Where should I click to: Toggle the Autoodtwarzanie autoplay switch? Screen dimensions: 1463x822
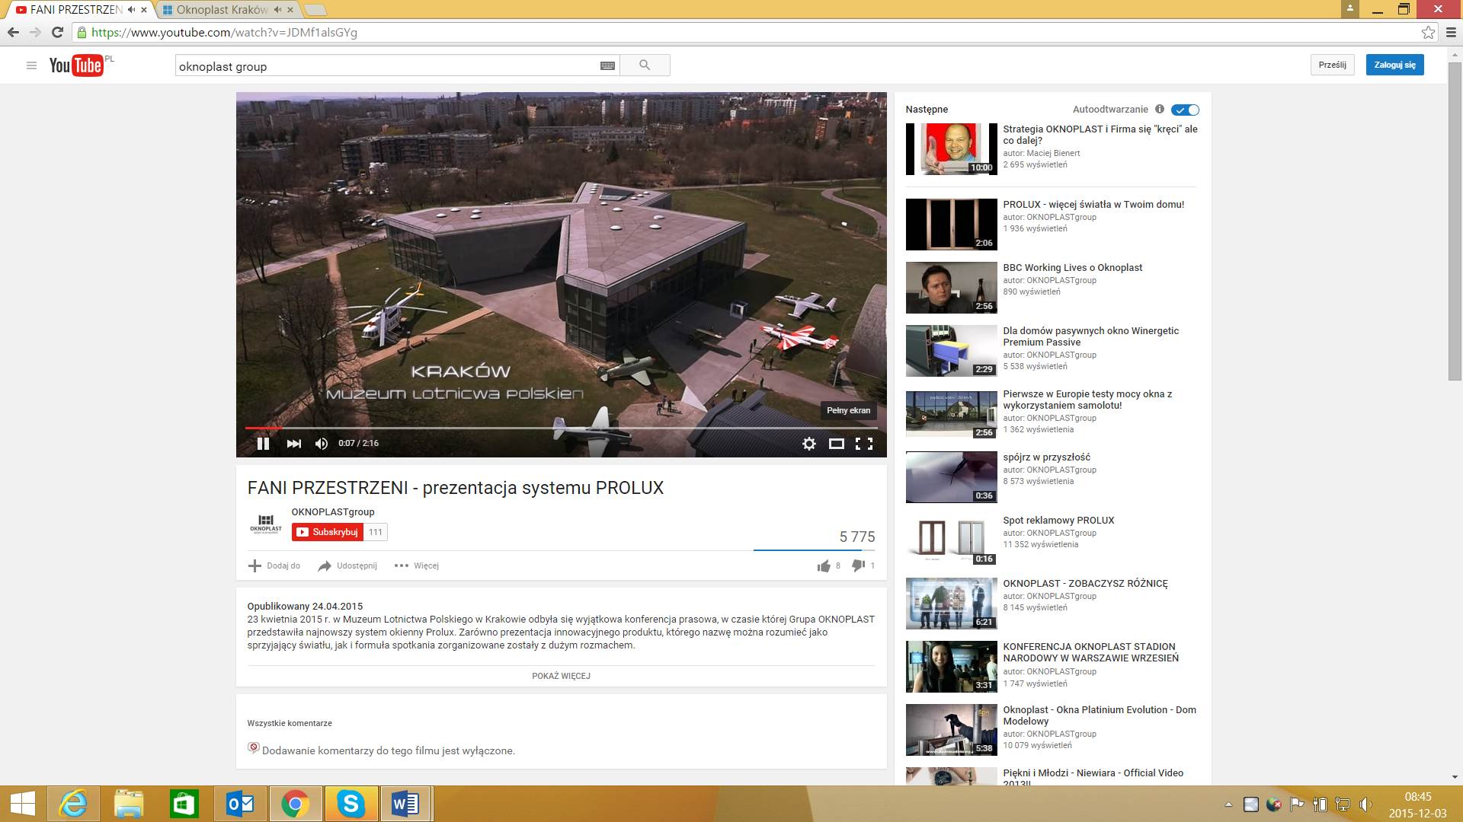(1185, 110)
